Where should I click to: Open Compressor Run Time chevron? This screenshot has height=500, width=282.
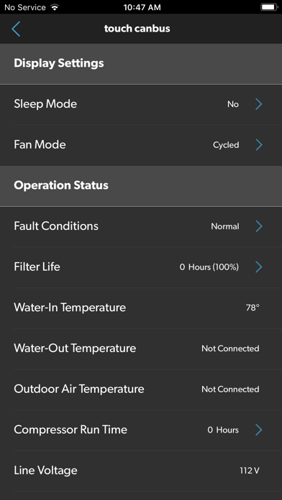(x=259, y=430)
